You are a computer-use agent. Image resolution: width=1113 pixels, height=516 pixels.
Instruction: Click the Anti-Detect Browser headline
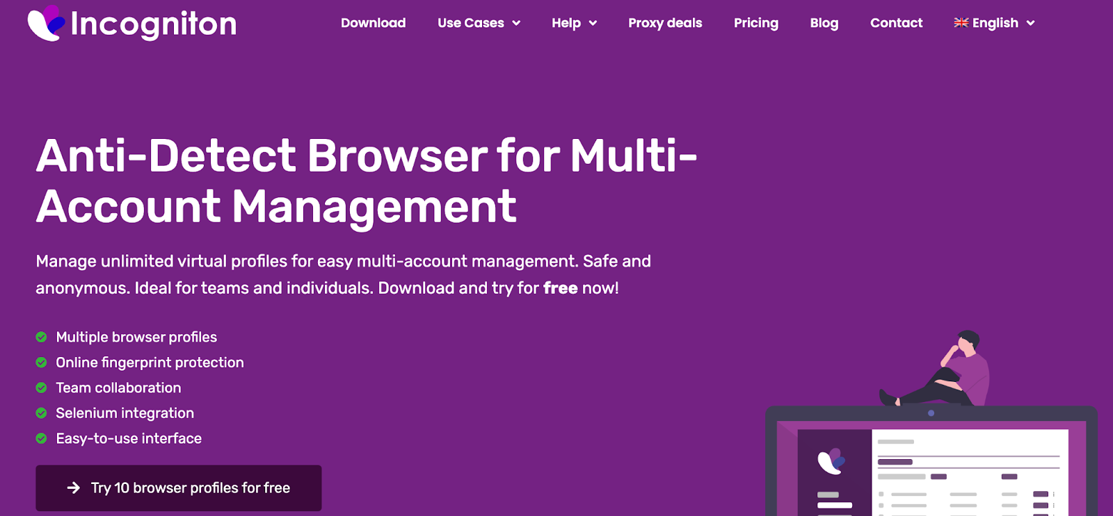[367, 181]
